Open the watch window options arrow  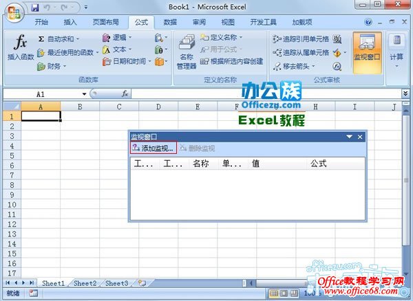click(x=349, y=137)
